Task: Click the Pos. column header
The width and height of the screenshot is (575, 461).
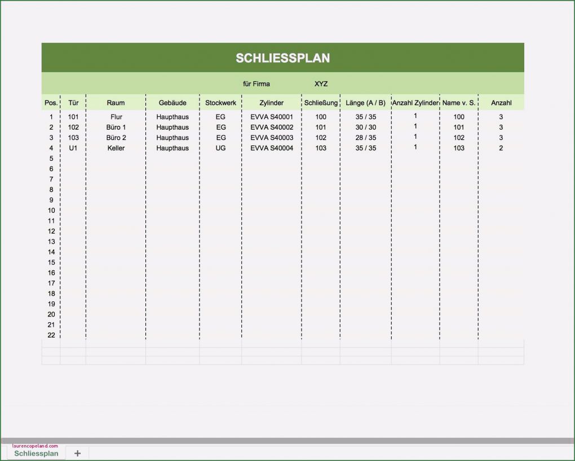Action: coord(51,103)
